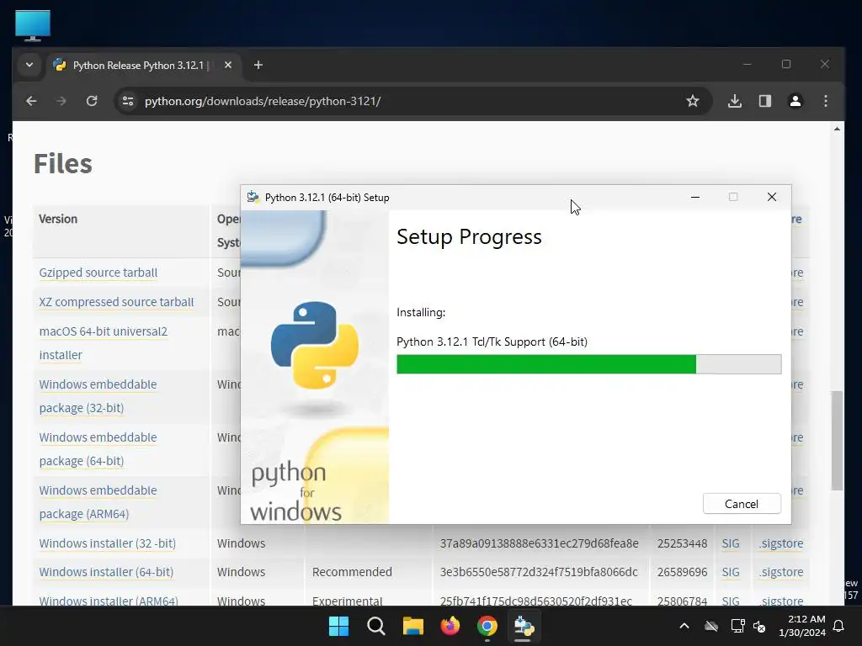Open the Windows Start menu
Image resolution: width=862 pixels, height=646 pixels.
[338, 626]
